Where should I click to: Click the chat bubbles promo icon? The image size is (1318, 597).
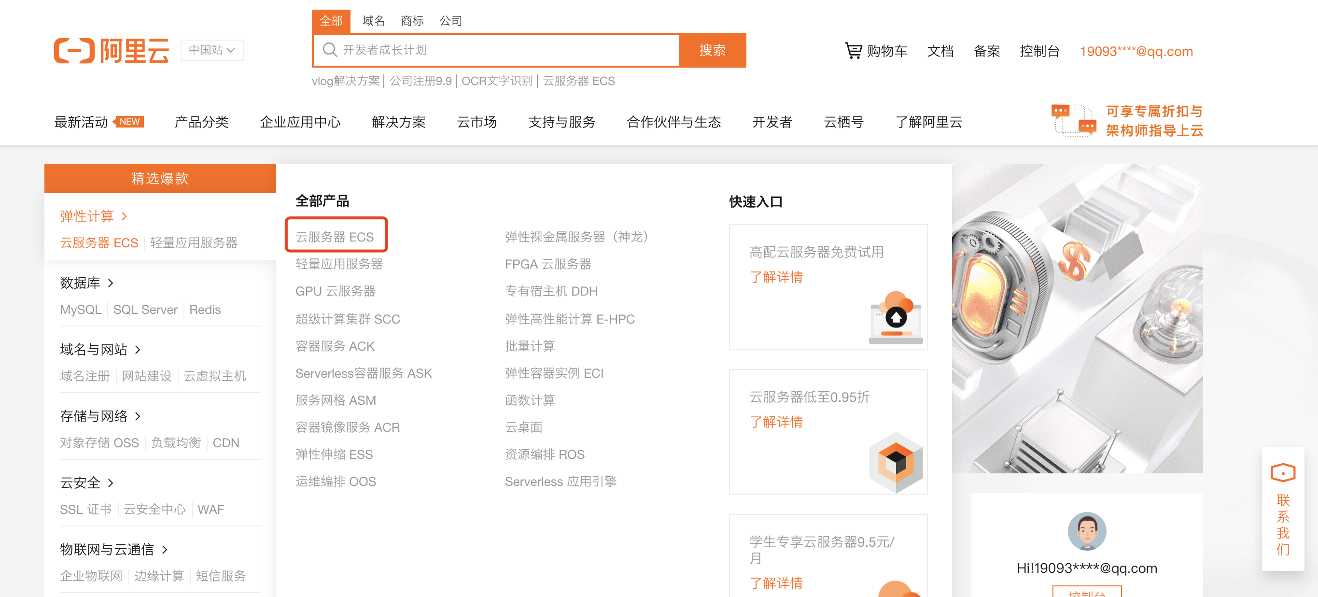pyautogui.click(x=1074, y=120)
